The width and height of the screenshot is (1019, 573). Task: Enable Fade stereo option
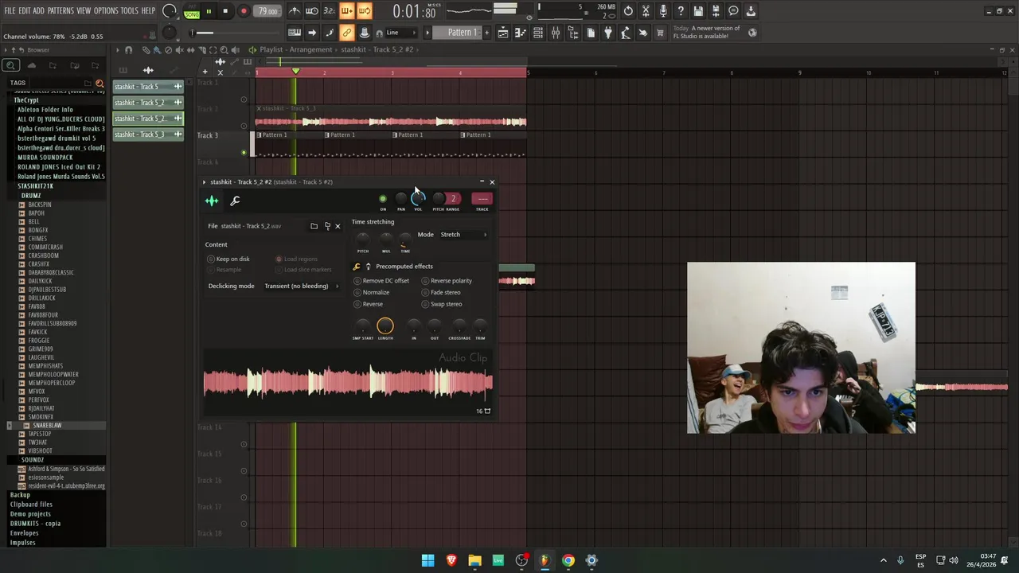tap(441, 293)
